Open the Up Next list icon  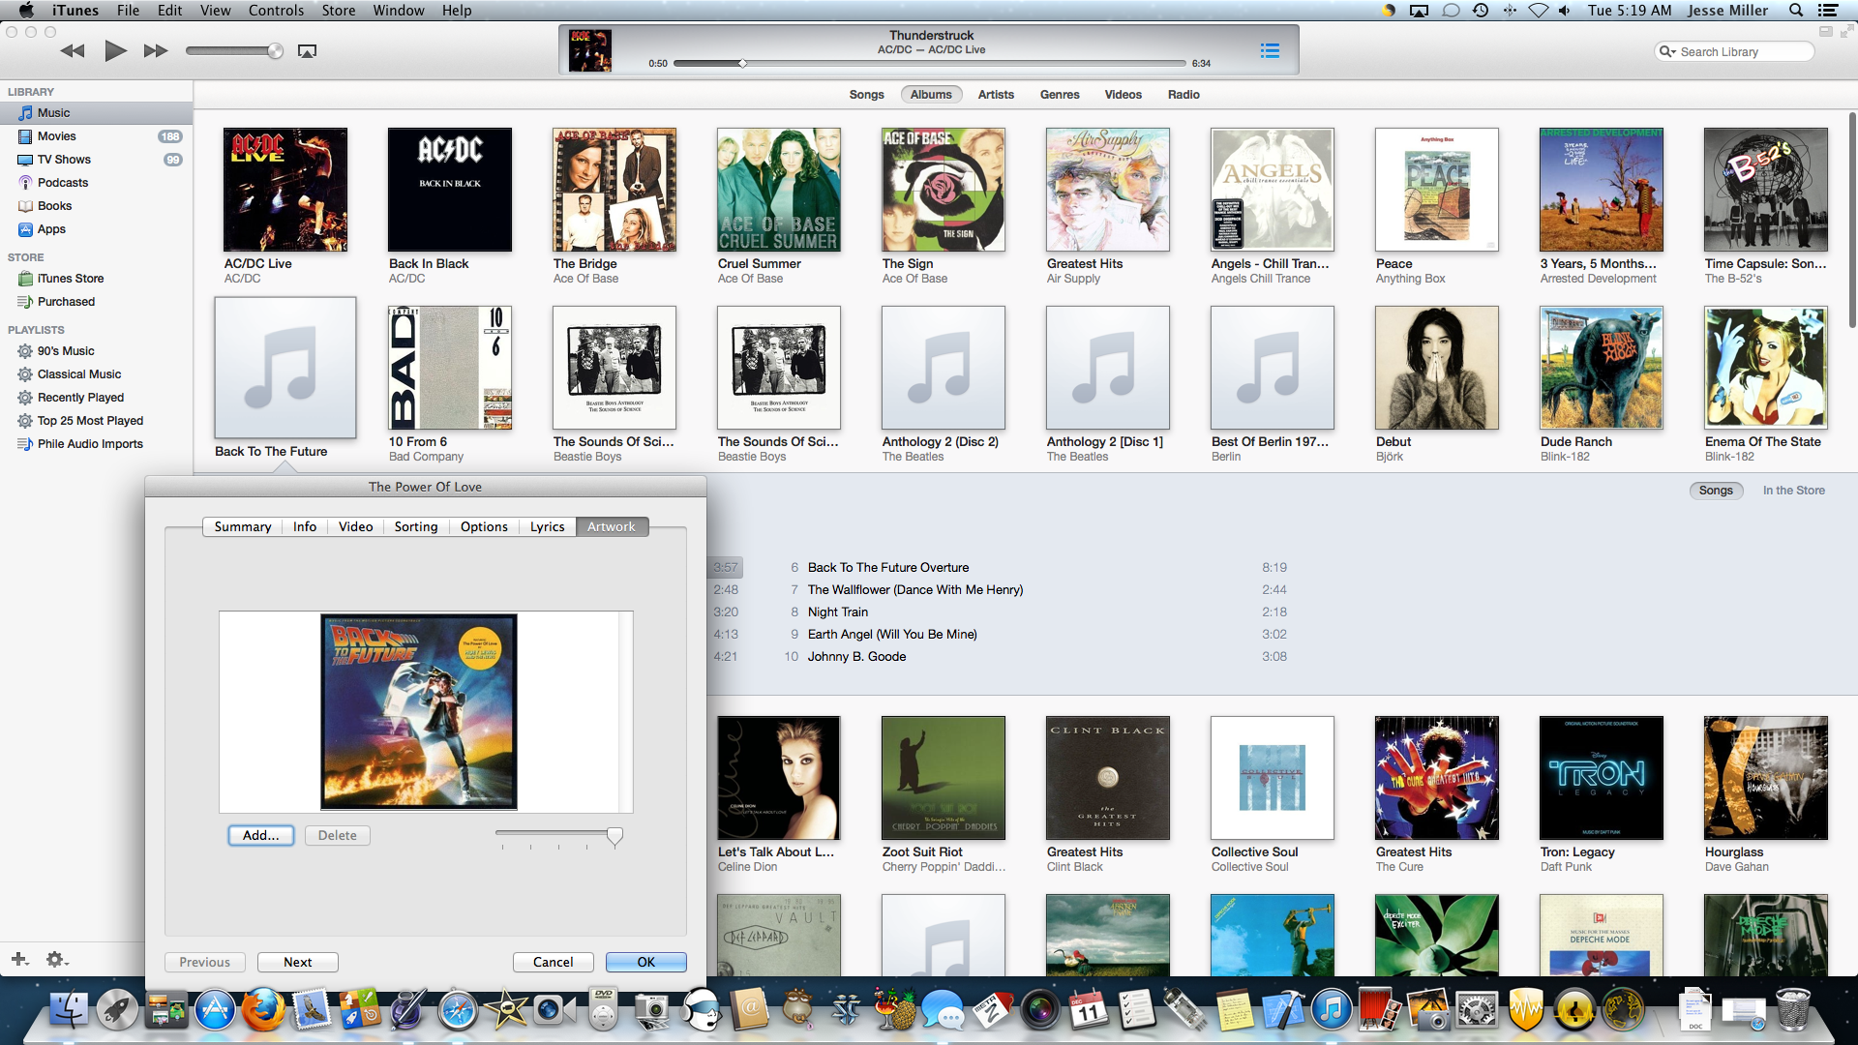pyautogui.click(x=1270, y=50)
